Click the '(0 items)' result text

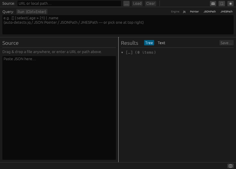(145, 52)
